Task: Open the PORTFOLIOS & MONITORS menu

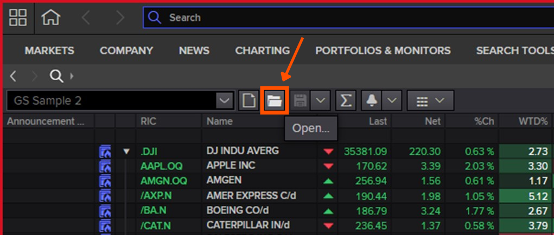Action: (383, 50)
